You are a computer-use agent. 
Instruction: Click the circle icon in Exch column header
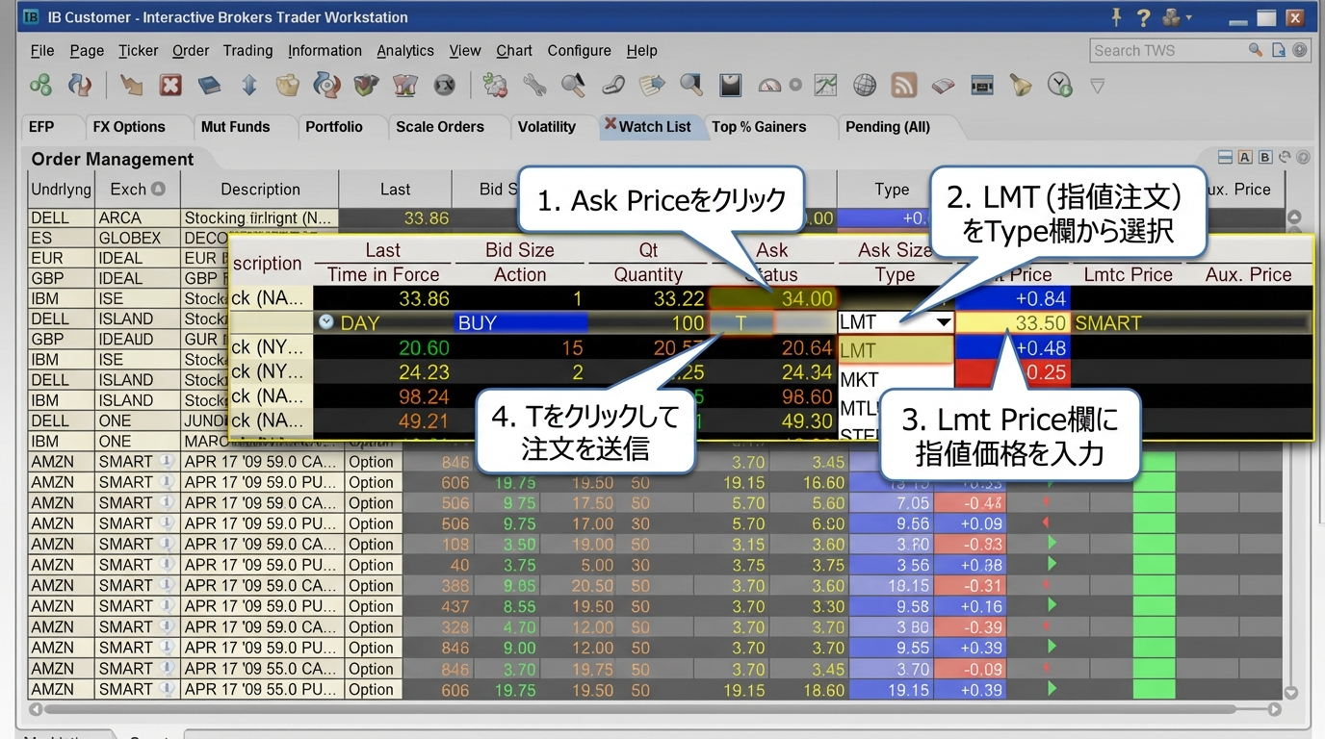(158, 189)
